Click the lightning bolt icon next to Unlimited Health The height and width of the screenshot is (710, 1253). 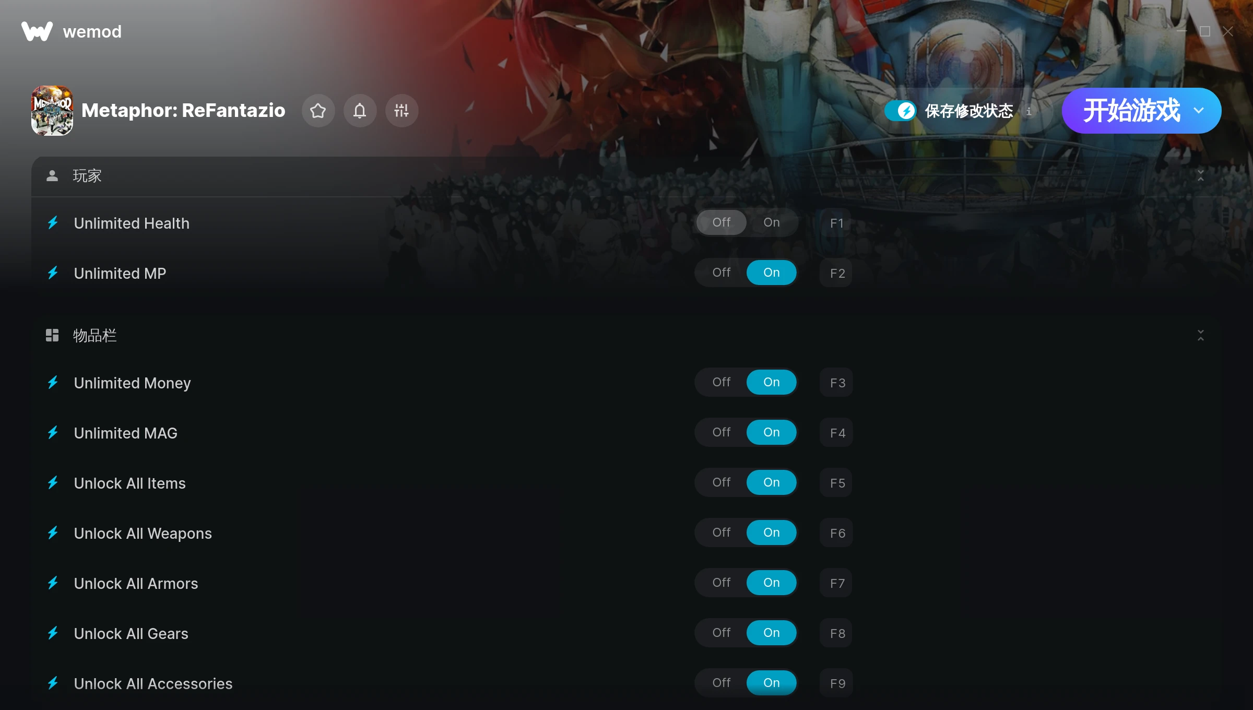click(x=53, y=222)
